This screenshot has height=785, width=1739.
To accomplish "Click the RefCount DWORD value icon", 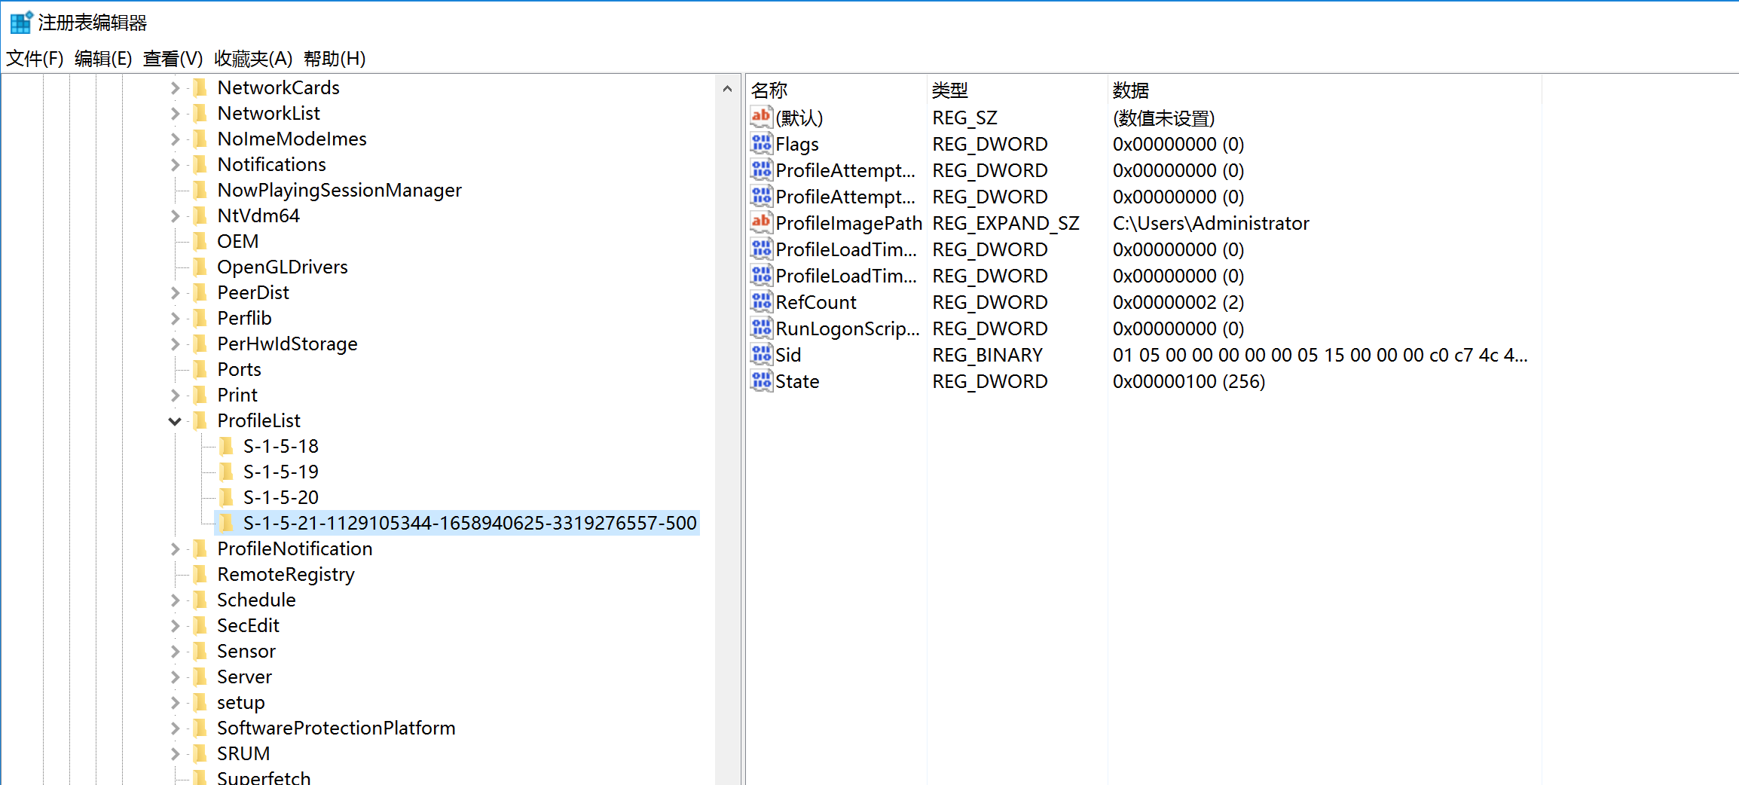I will (x=761, y=301).
